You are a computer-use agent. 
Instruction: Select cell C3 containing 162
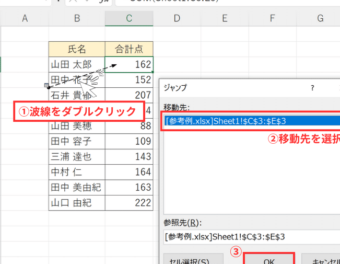[129, 65]
